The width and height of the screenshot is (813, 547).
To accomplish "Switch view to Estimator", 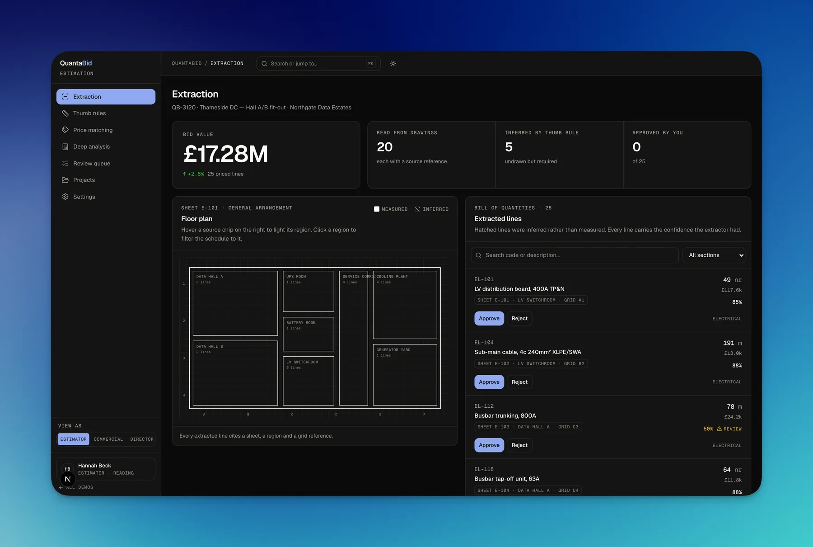I will coord(73,439).
